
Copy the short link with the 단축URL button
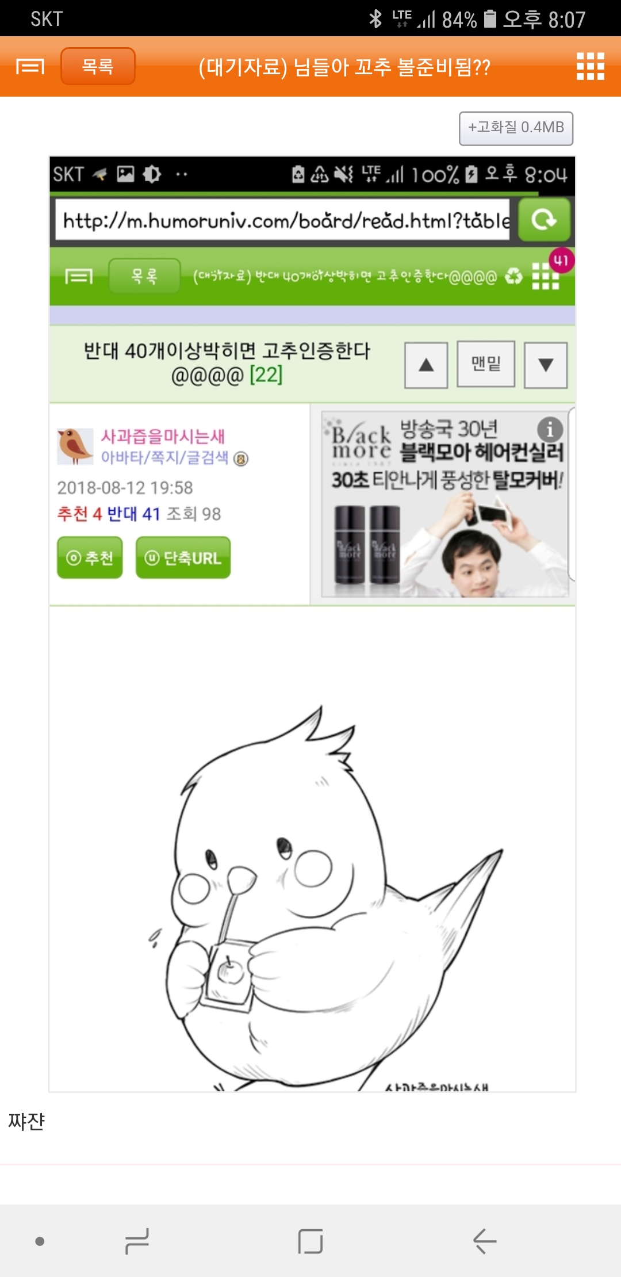183,557
